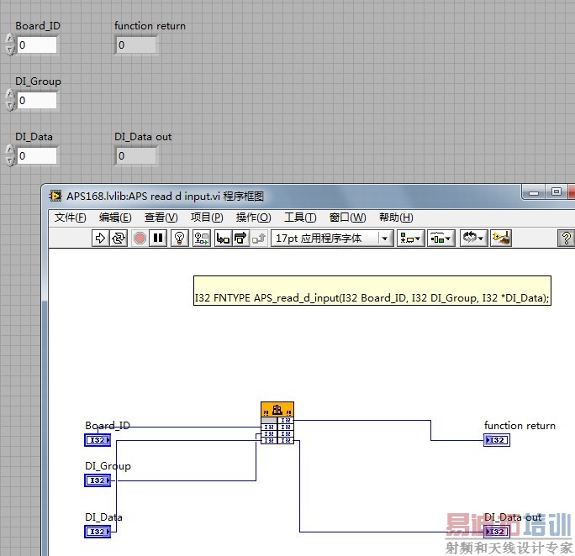
Task: Toggle the Highlight Execution light bulb
Action: 180,238
